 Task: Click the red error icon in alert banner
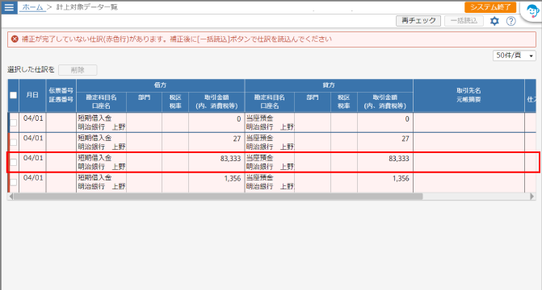(15, 39)
